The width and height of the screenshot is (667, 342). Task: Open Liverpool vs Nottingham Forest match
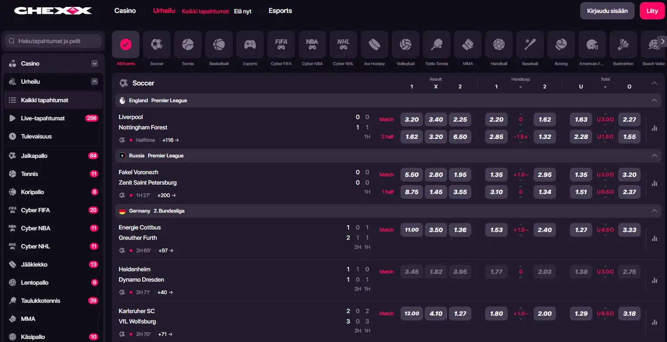[x=143, y=122]
